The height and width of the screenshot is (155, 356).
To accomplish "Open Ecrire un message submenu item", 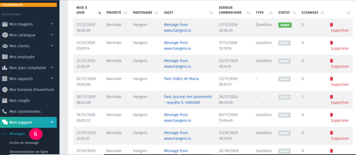I will (x=24, y=143).
